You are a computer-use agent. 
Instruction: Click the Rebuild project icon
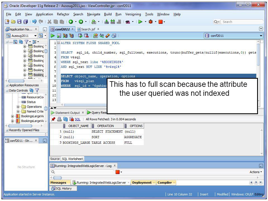pos(113,22)
